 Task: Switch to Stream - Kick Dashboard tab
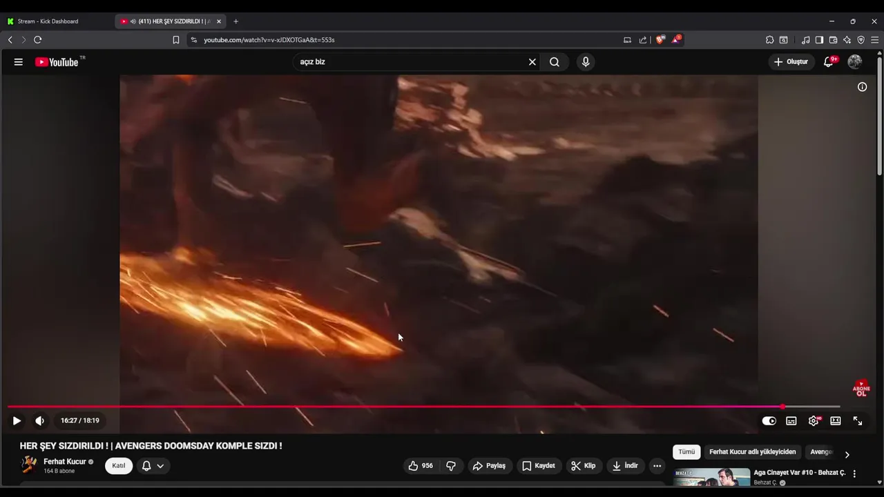[x=48, y=21]
